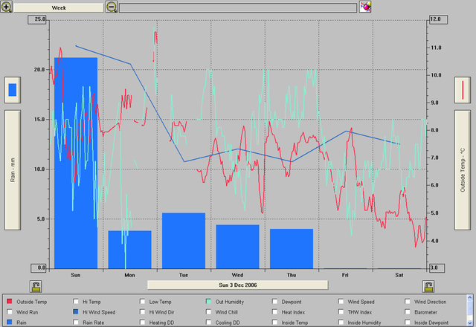
Task: Check the Dewpoint checkbox
Action: (x=275, y=302)
